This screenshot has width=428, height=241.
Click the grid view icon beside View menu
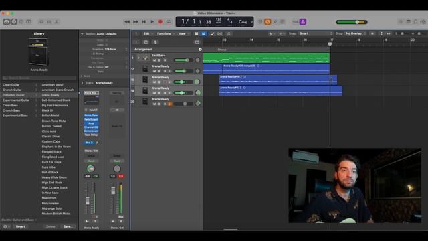[x=196, y=34]
